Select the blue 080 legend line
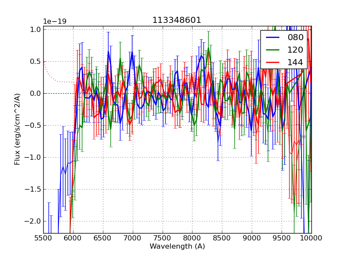346x259 pixels. (272, 38)
